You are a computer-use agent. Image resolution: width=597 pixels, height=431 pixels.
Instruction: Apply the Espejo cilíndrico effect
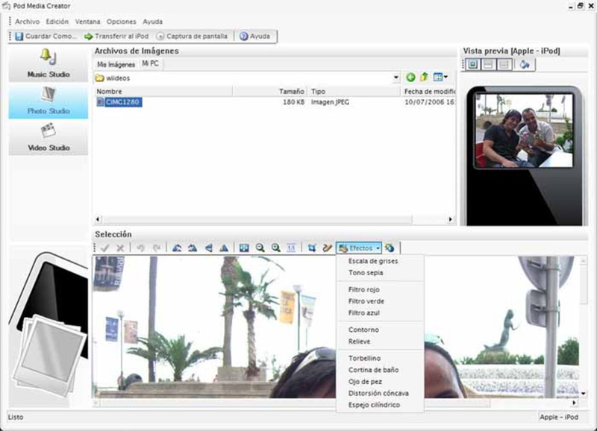(374, 405)
